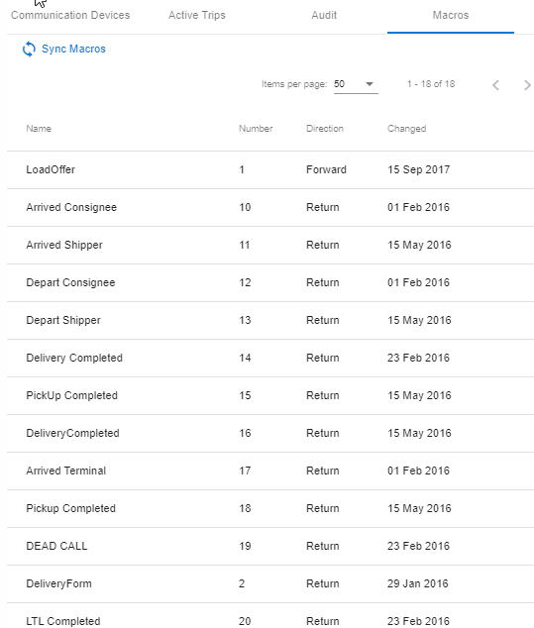Go to next page arrow
534x628 pixels.
pyautogui.click(x=527, y=85)
